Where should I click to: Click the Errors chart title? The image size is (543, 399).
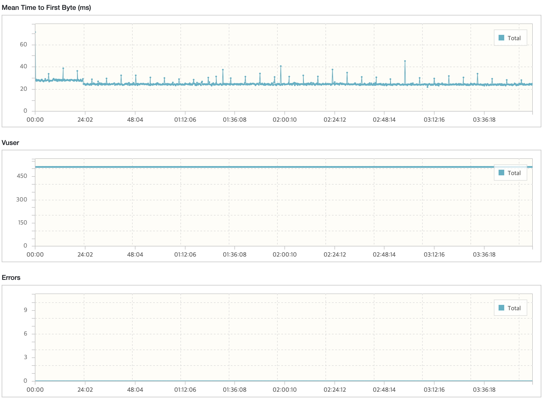(x=11, y=278)
